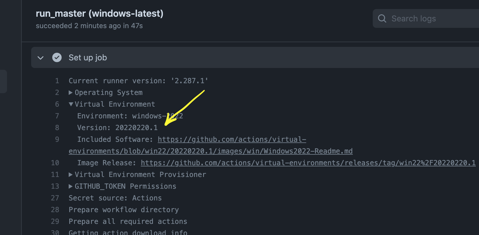Expand the Operating System section
This screenshot has height=235, width=479.
[x=70, y=92]
